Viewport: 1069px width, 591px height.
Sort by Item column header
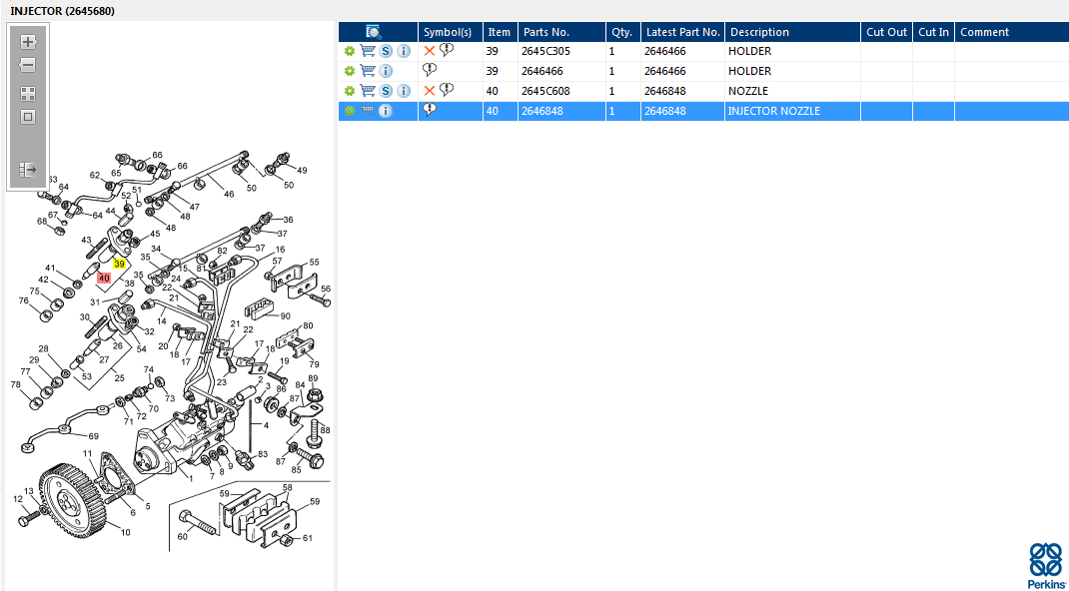point(501,32)
